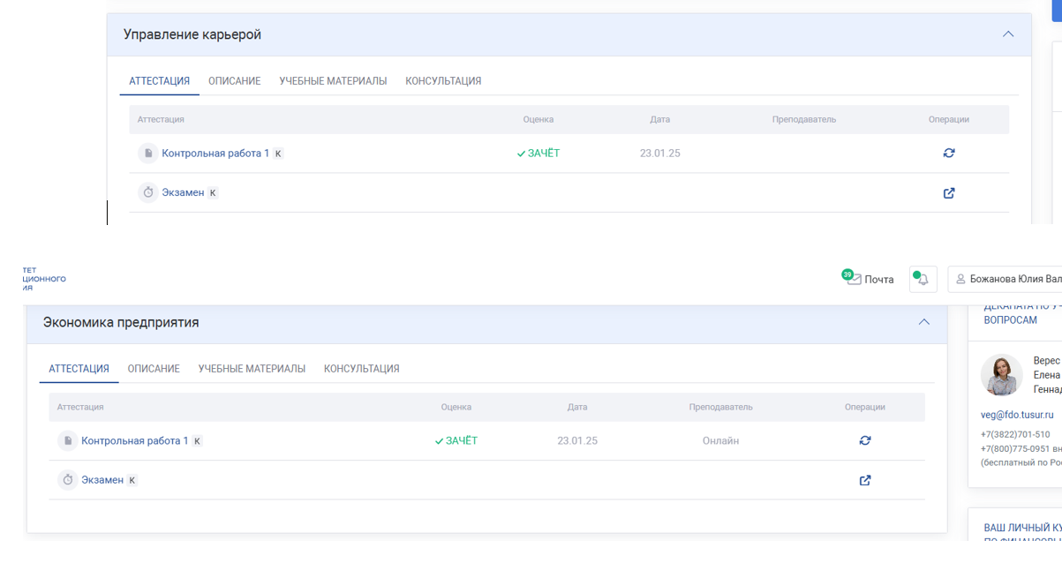Click refresh icon for Экономика предприятия Контрольная работа 1

click(865, 440)
